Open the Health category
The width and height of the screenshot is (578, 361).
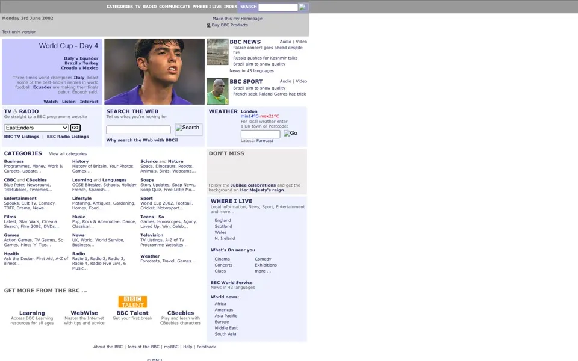point(11,254)
